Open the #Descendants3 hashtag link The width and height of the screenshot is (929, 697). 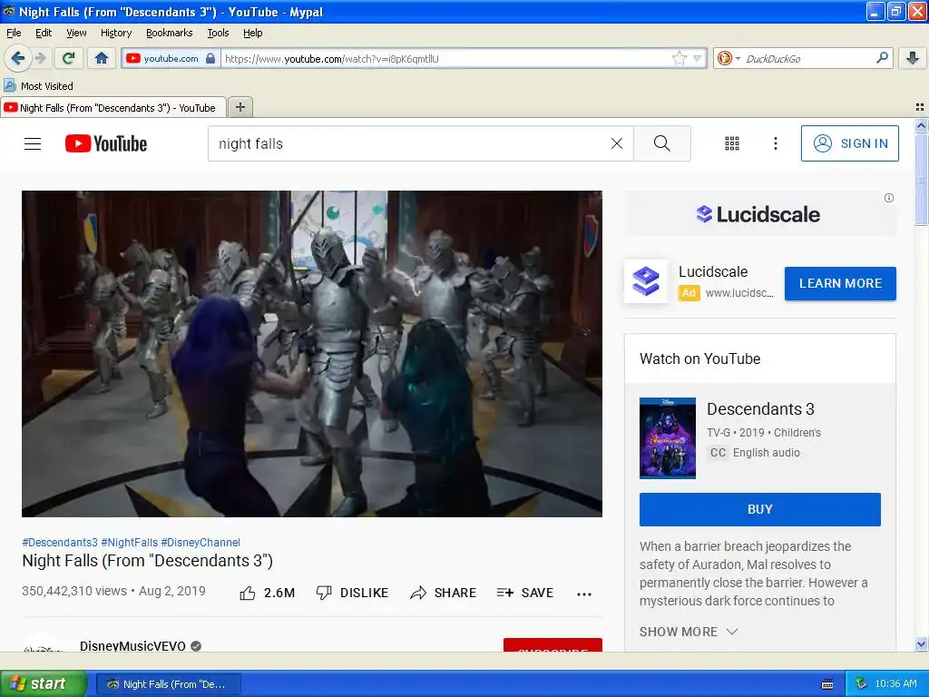pos(60,543)
